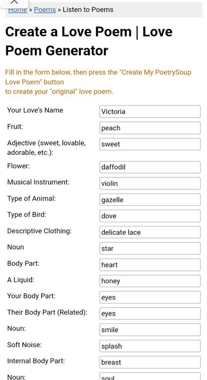Open the Home breadcrumb link

click(x=17, y=9)
